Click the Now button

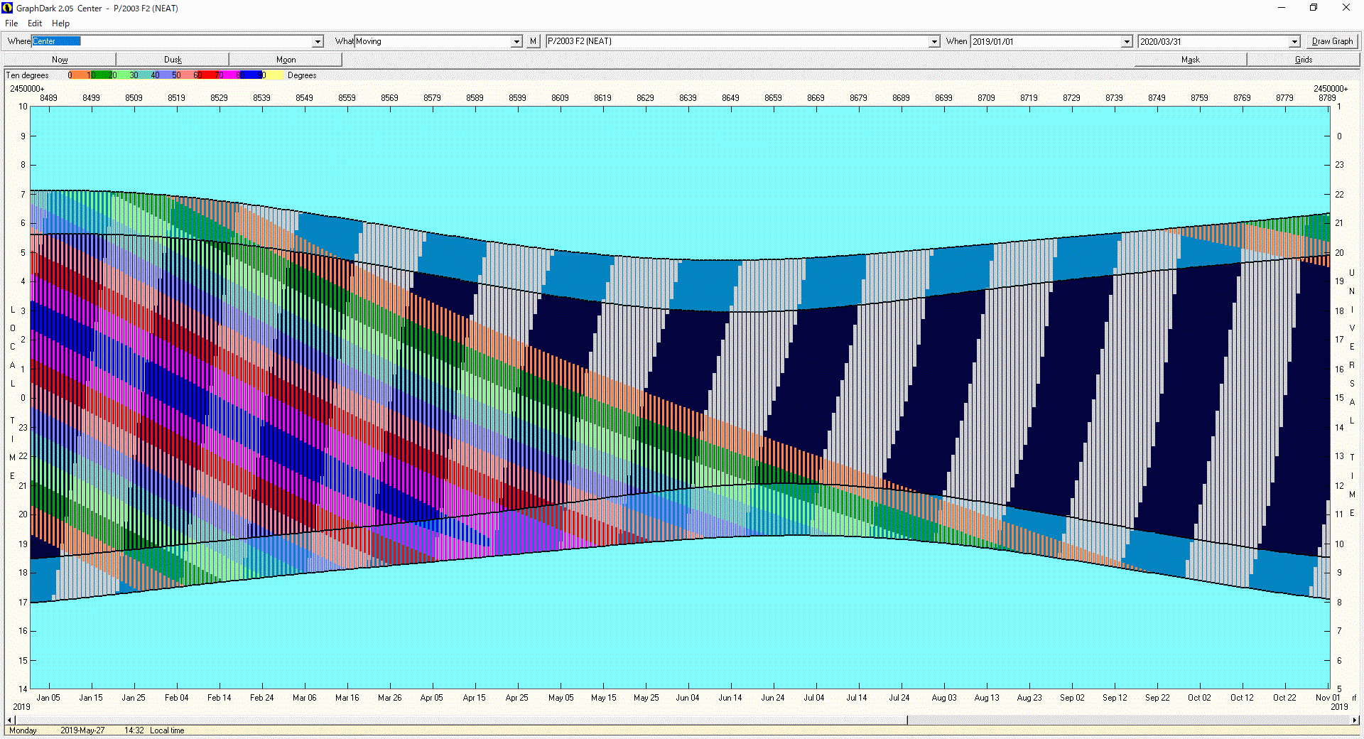point(60,60)
